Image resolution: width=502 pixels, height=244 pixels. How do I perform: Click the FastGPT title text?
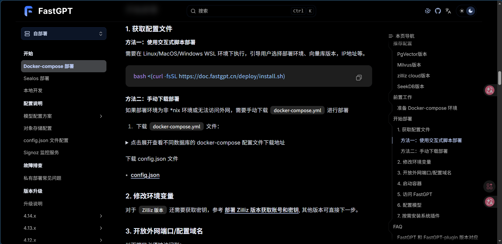click(x=56, y=11)
